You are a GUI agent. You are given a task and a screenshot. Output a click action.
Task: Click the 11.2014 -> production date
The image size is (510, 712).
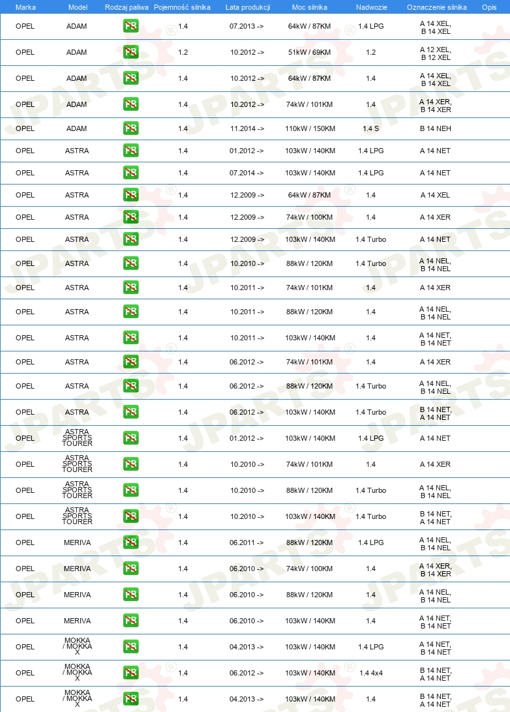pyautogui.click(x=247, y=128)
